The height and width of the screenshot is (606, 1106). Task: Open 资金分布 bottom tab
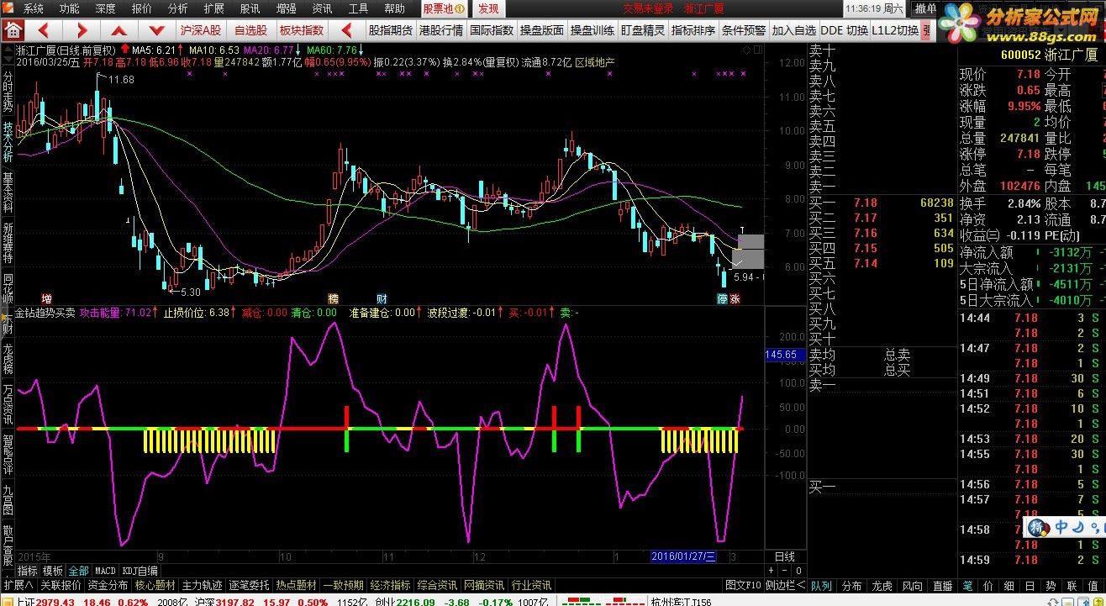(108, 585)
